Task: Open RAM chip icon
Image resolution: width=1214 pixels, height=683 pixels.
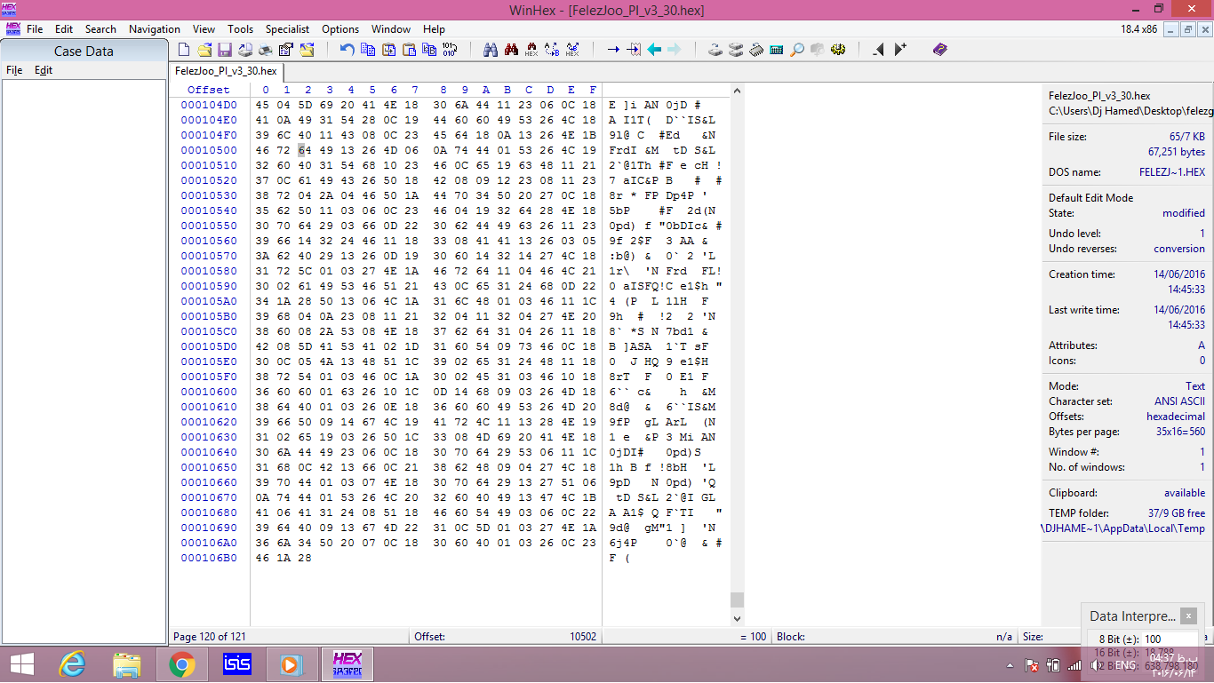Action: (x=755, y=50)
